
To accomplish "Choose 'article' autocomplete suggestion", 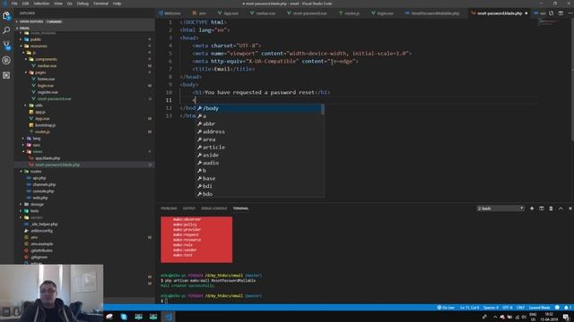I will pos(258,147).
